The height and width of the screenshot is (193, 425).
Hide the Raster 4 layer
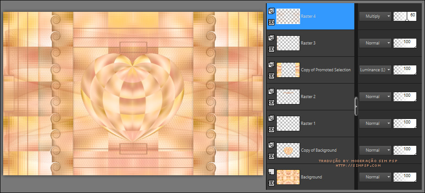pyautogui.click(x=271, y=22)
